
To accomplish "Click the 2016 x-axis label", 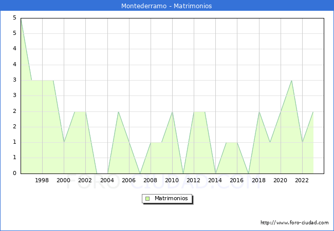I will point(236,180).
